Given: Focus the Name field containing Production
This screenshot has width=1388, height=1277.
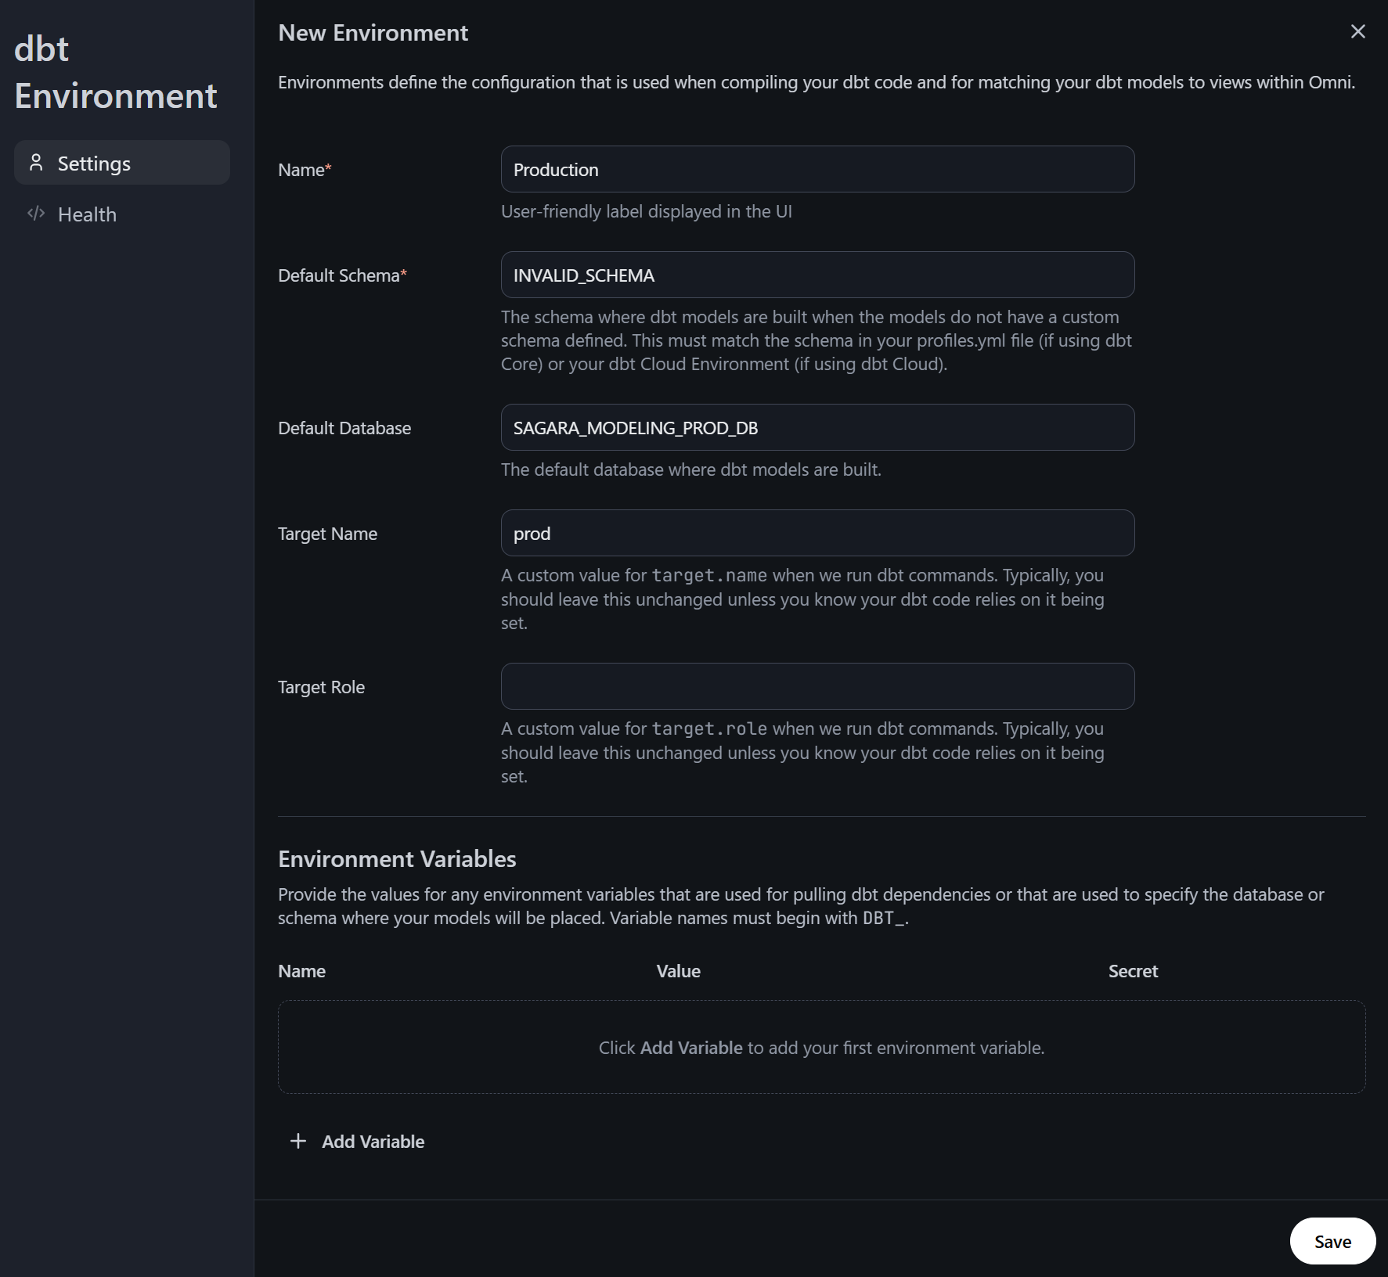Looking at the screenshot, I should (817, 169).
